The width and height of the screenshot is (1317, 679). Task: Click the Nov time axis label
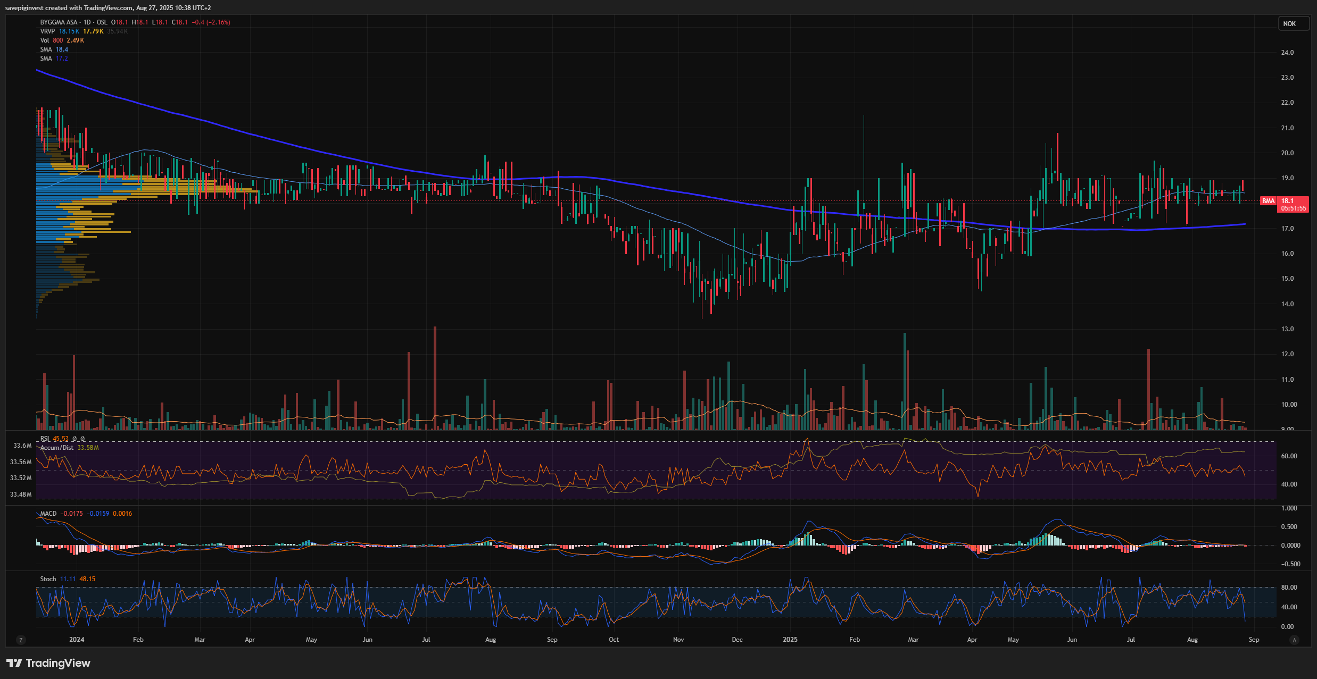coord(678,640)
